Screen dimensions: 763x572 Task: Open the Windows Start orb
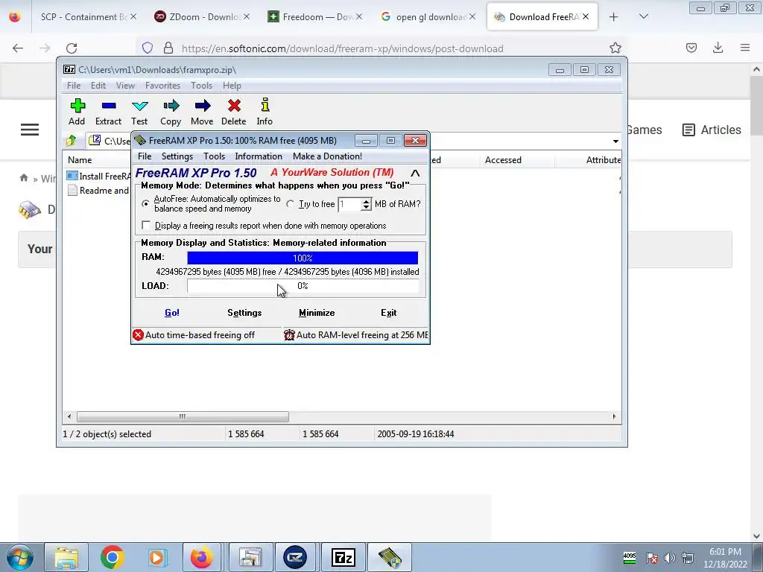point(20,557)
